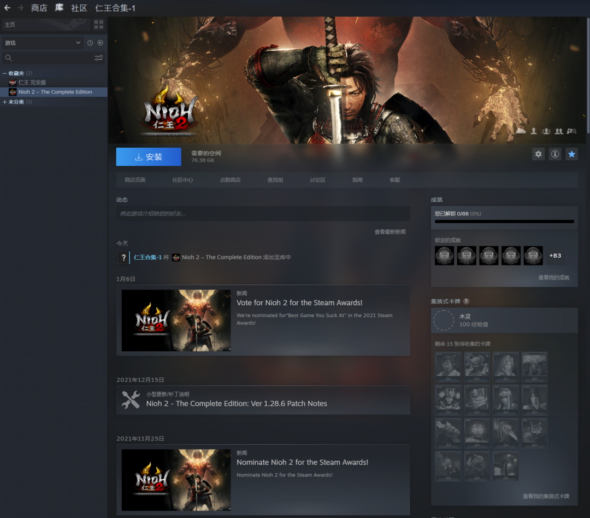Open the game settings gear icon
Image resolution: width=590 pixels, height=518 pixels.
point(539,154)
